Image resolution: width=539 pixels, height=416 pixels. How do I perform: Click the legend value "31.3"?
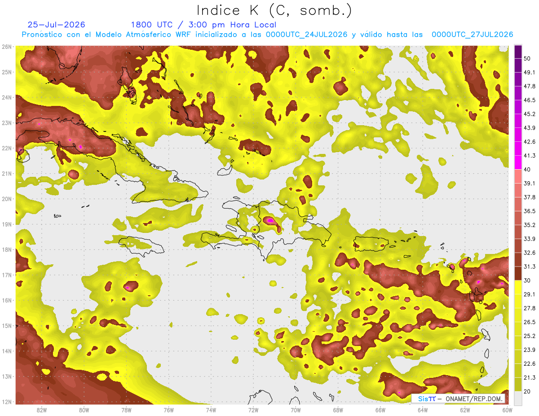[530, 267]
